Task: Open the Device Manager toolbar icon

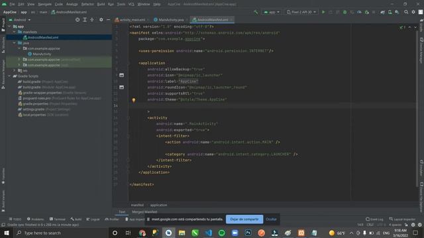Action: click(390, 12)
